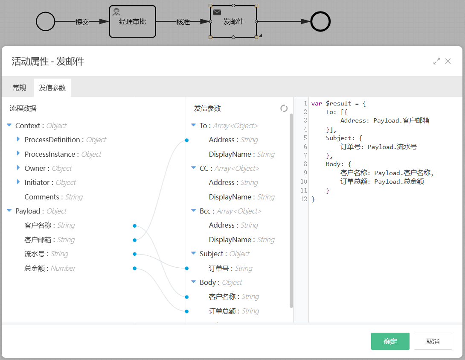
Task: Click the refresh icon beside 发信参数 header
Action: coord(284,108)
